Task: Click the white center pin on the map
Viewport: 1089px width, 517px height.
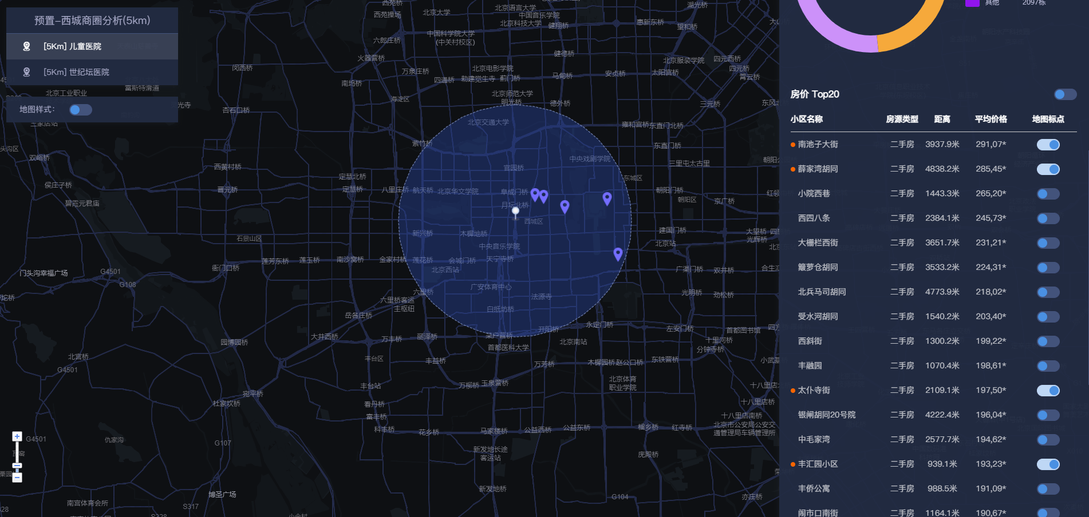Action: [515, 212]
